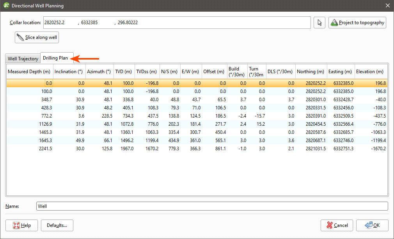This screenshot has width=394, height=239.
Task: Click the Elevation column header
Action: pos(370,72)
